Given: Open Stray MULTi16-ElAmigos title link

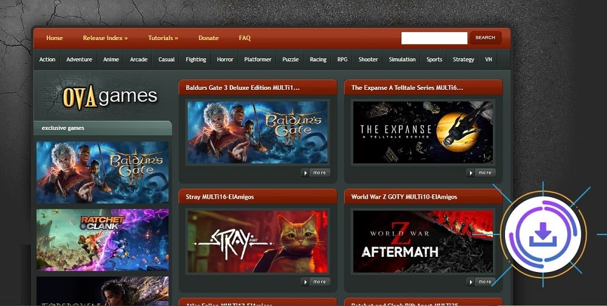Looking at the screenshot, I should [x=220, y=197].
